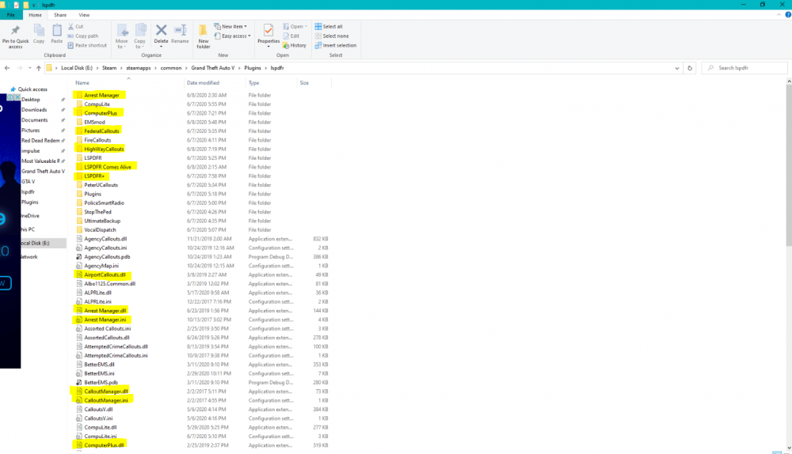
Task: Open Downloads in navigation pane
Action: pos(34,109)
